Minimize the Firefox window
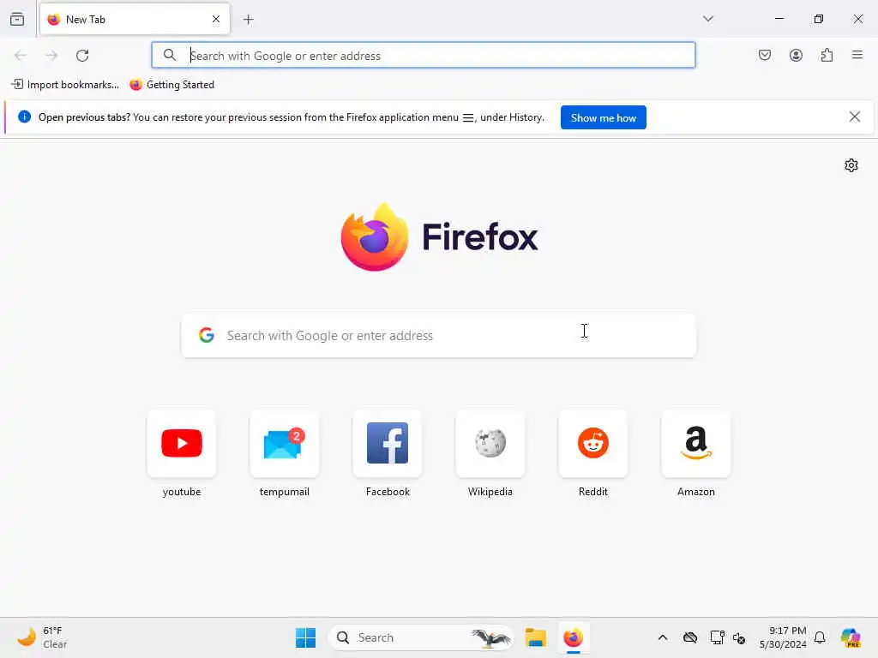This screenshot has height=658, width=878. [x=779, y=19]
